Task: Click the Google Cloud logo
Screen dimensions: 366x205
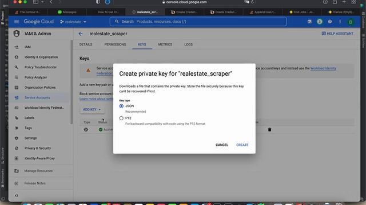Action: point(38,22)
